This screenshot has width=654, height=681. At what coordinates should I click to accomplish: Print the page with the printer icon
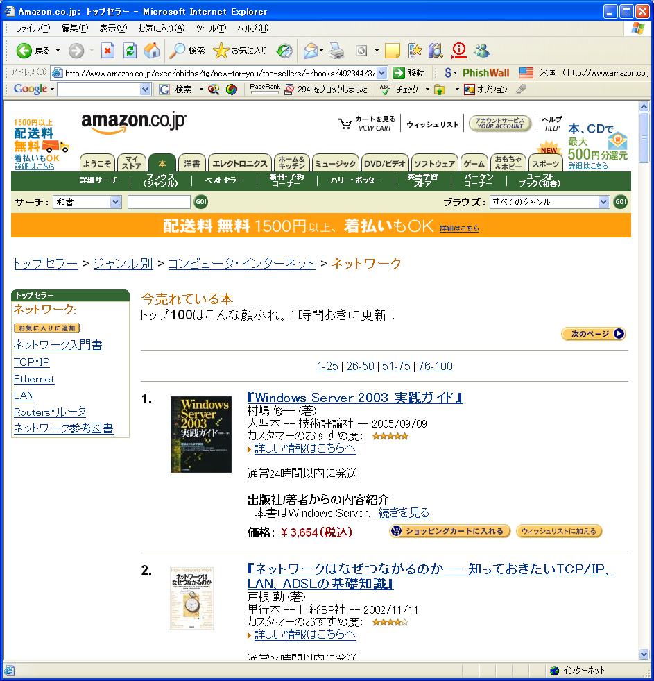click(336, 51)
